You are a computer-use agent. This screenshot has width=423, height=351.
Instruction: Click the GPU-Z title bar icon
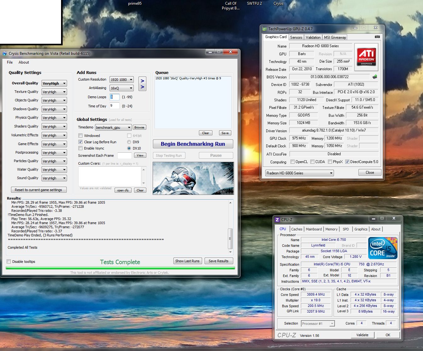[265, 29]
